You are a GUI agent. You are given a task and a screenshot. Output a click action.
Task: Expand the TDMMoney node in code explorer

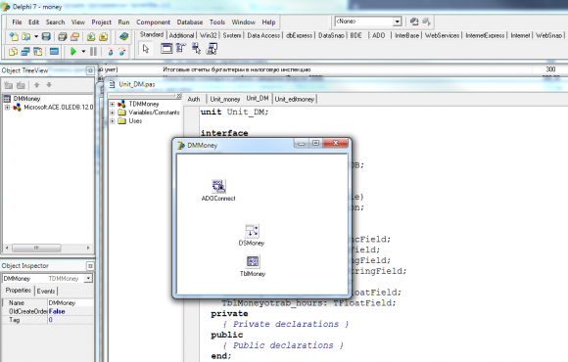pyautogui.click(x=113, y=104)
